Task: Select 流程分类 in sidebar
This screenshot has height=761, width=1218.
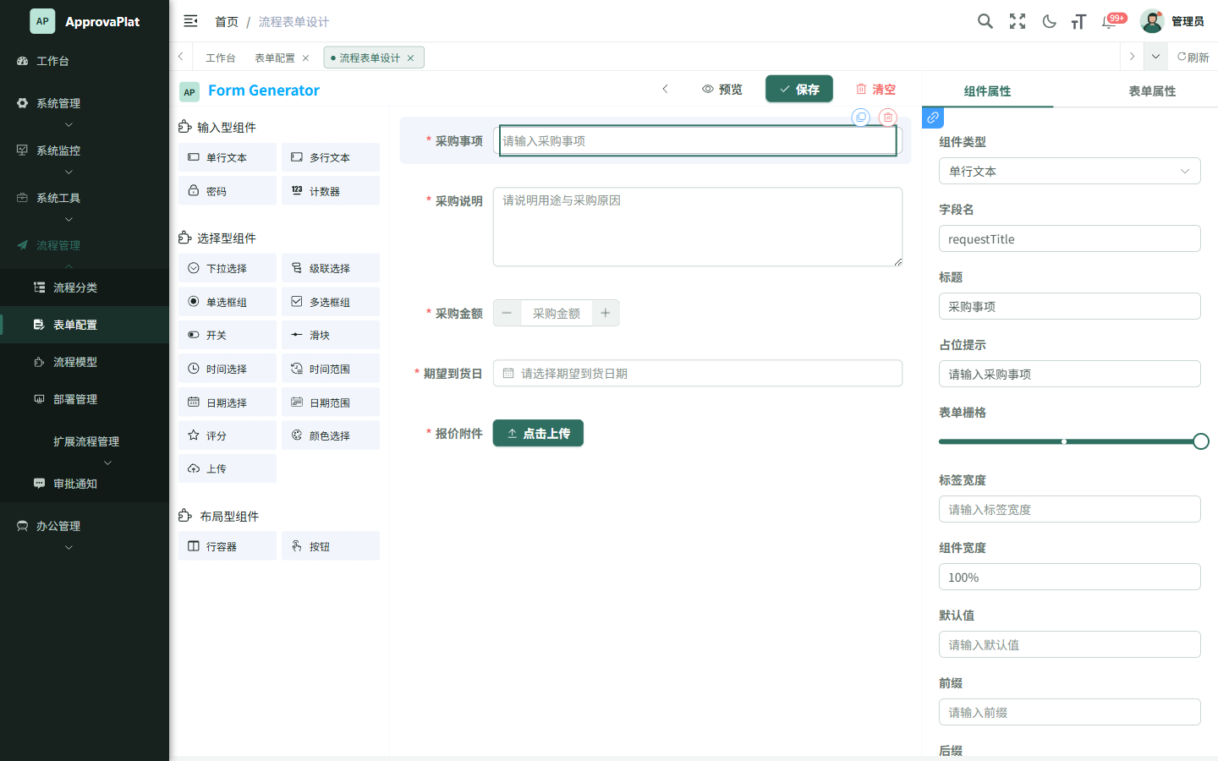Action: tap(85, 287)
